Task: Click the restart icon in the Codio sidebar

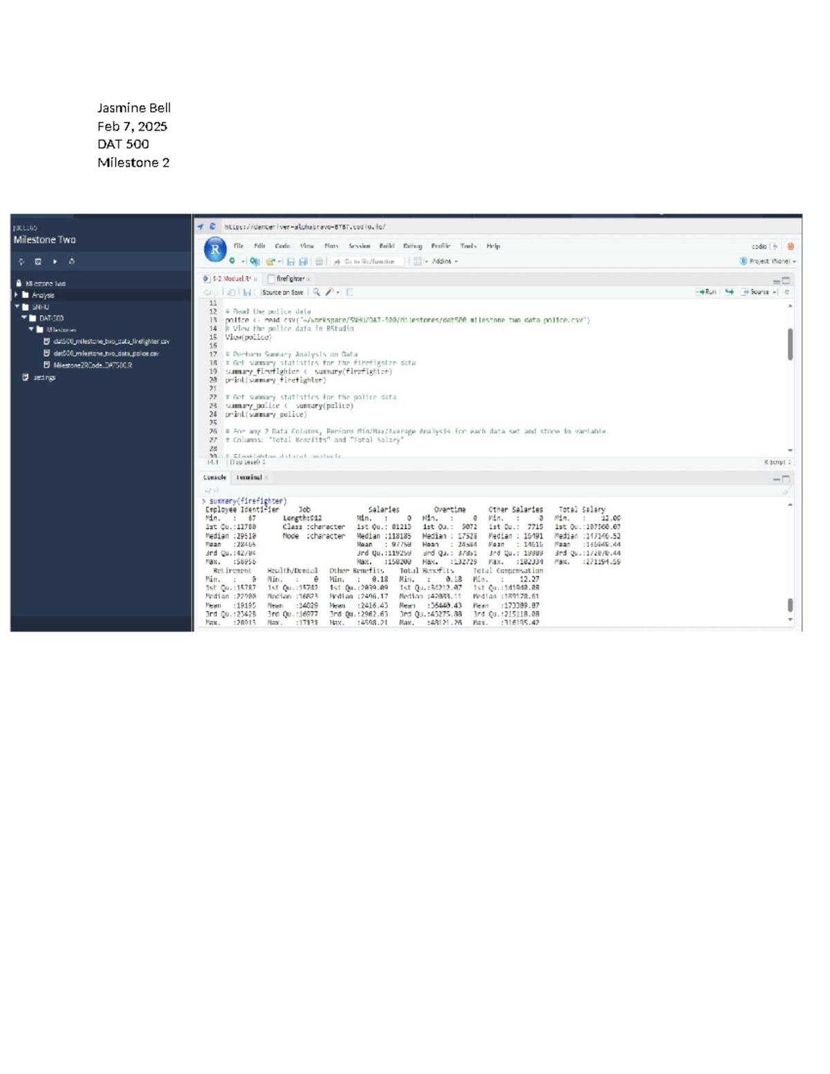Action: pos(71,262)
